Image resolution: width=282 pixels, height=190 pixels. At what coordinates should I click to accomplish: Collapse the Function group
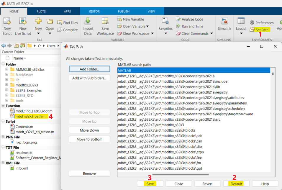point(3,106)
